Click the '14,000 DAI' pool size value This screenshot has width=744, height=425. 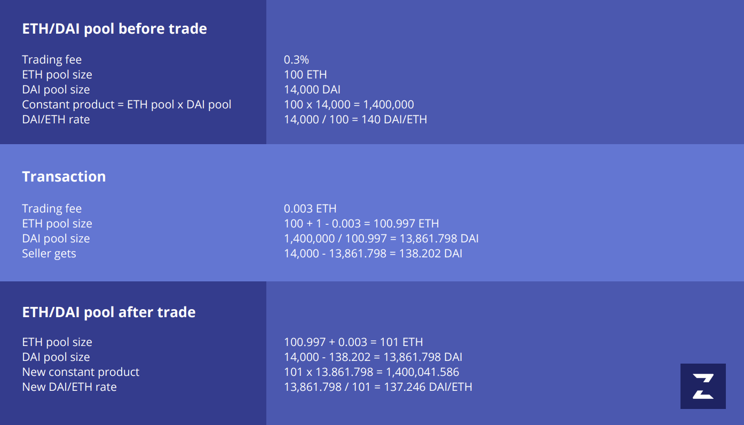point(312,90)
